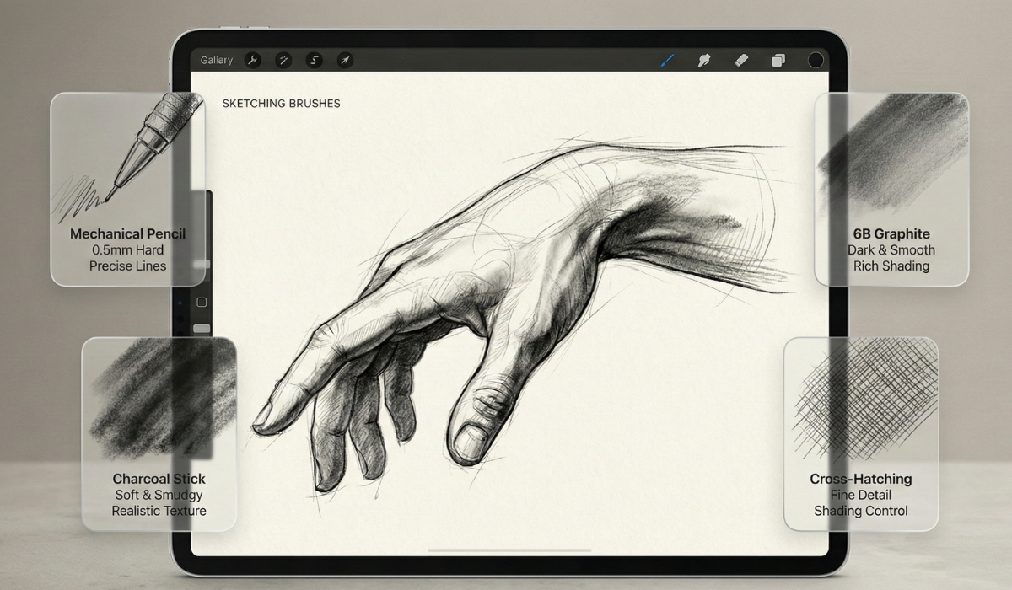This screenshot has width=1012, height=590.
Task: Open the Sketching Brushes set label
Action: click(x=281, y=103)
